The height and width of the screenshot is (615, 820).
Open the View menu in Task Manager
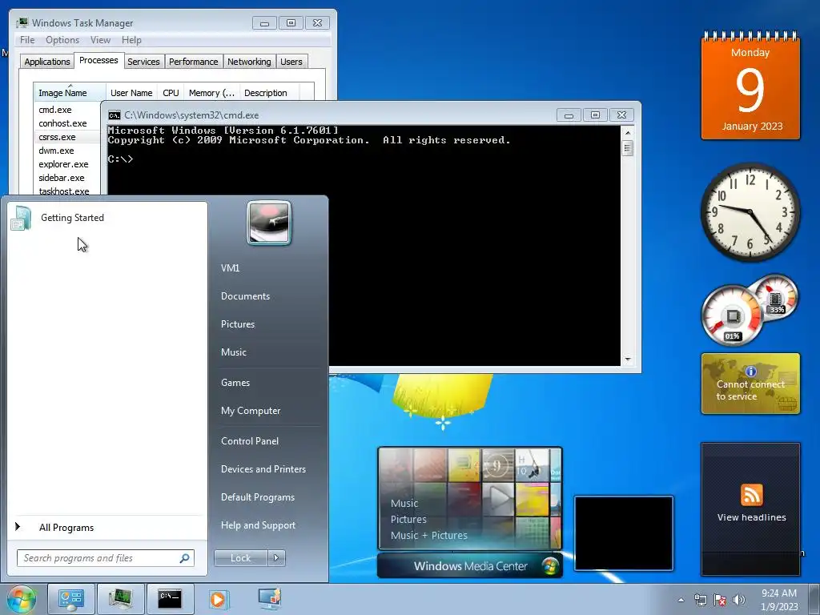point(100,40)
